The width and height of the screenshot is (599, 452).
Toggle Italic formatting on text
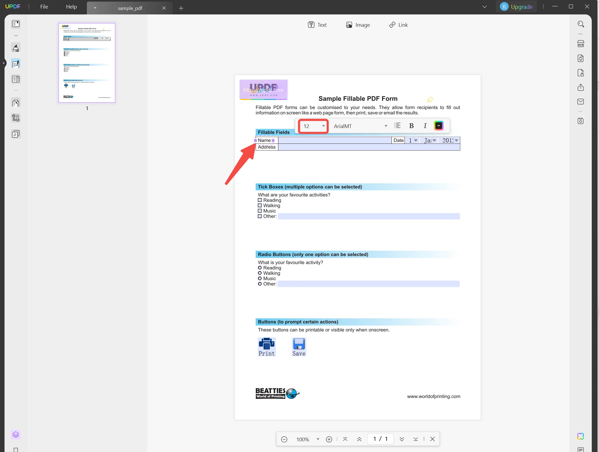425,126
